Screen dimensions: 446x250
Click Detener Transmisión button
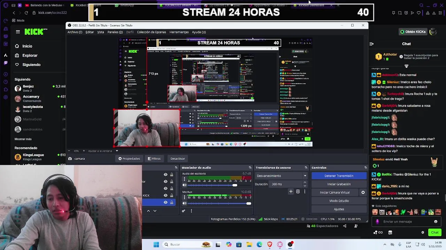pyautogui.click(x=339, y=176)
